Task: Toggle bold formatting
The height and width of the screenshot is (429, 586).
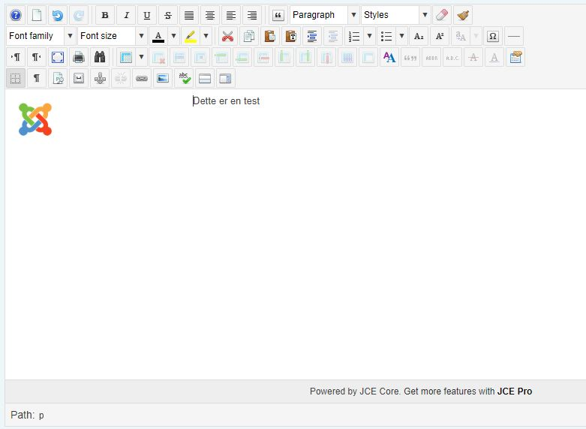Action: tap(105, 15)
